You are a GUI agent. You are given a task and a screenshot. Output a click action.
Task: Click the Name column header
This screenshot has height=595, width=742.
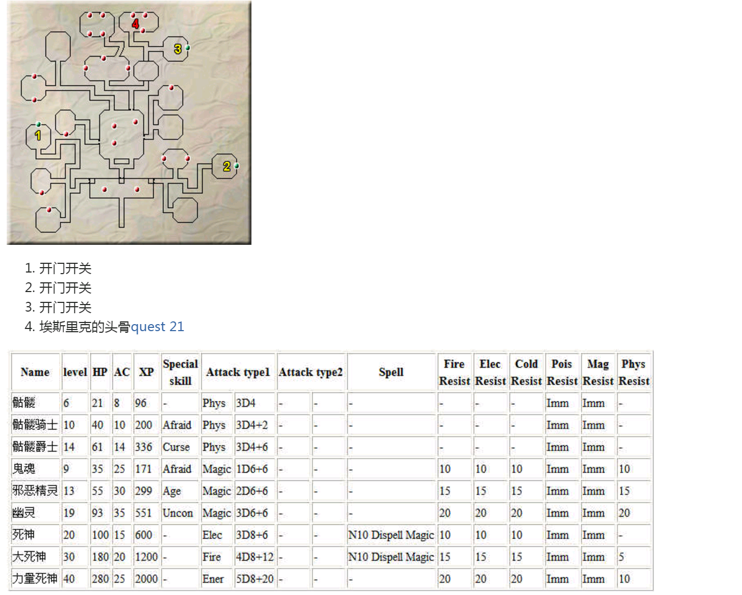coord(35,372)
